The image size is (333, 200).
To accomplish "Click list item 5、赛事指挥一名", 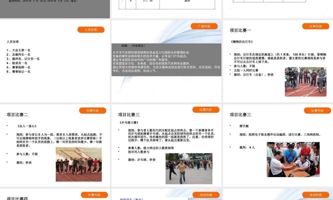I will (x=18, y=67).
